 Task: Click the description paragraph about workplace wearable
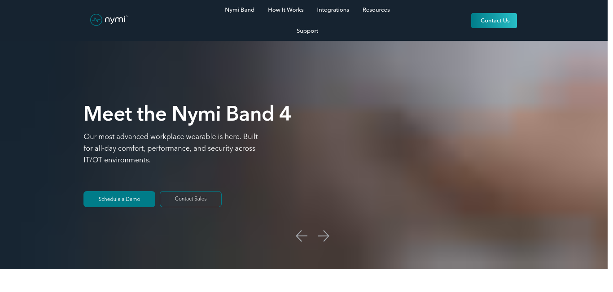click(x=171, y=148)
